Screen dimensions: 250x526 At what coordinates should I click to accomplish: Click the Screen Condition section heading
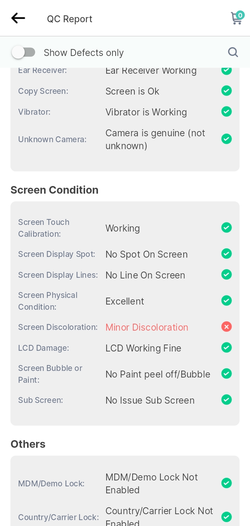[55, 190]
